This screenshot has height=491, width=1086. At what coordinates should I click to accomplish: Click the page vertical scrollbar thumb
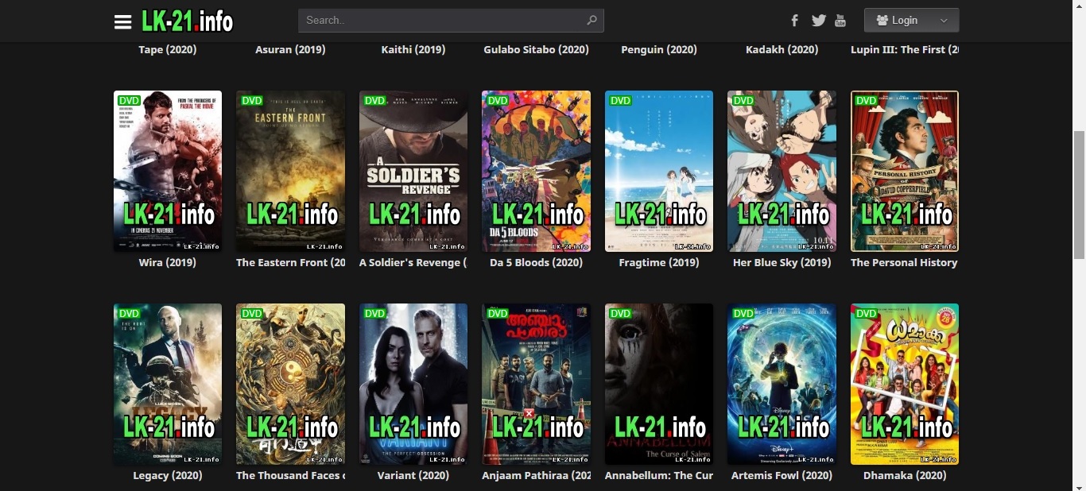[1079, 195]
